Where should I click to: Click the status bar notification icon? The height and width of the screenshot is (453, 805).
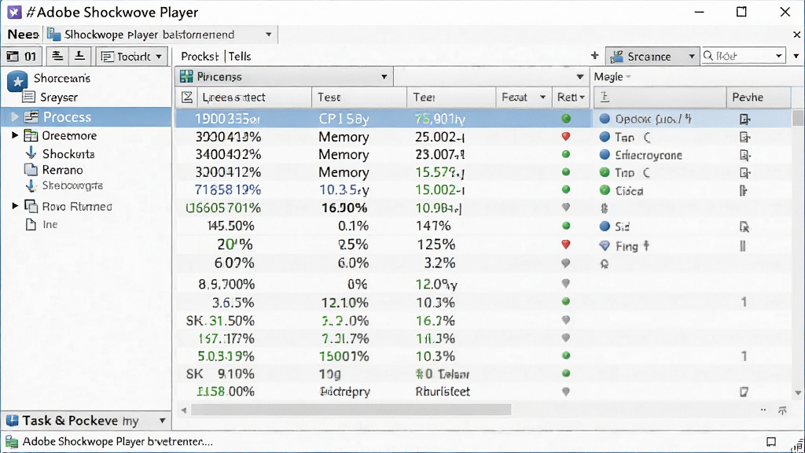[770, 442]
